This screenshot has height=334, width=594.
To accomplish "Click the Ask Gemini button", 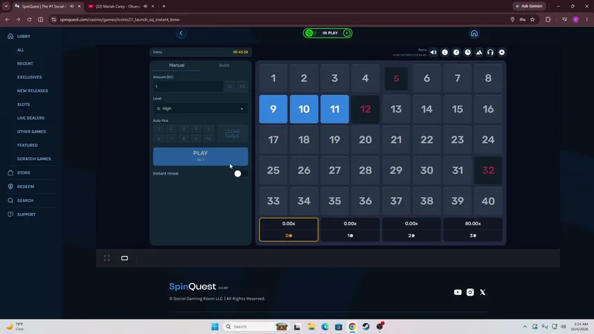I will (x=529, y=6).
